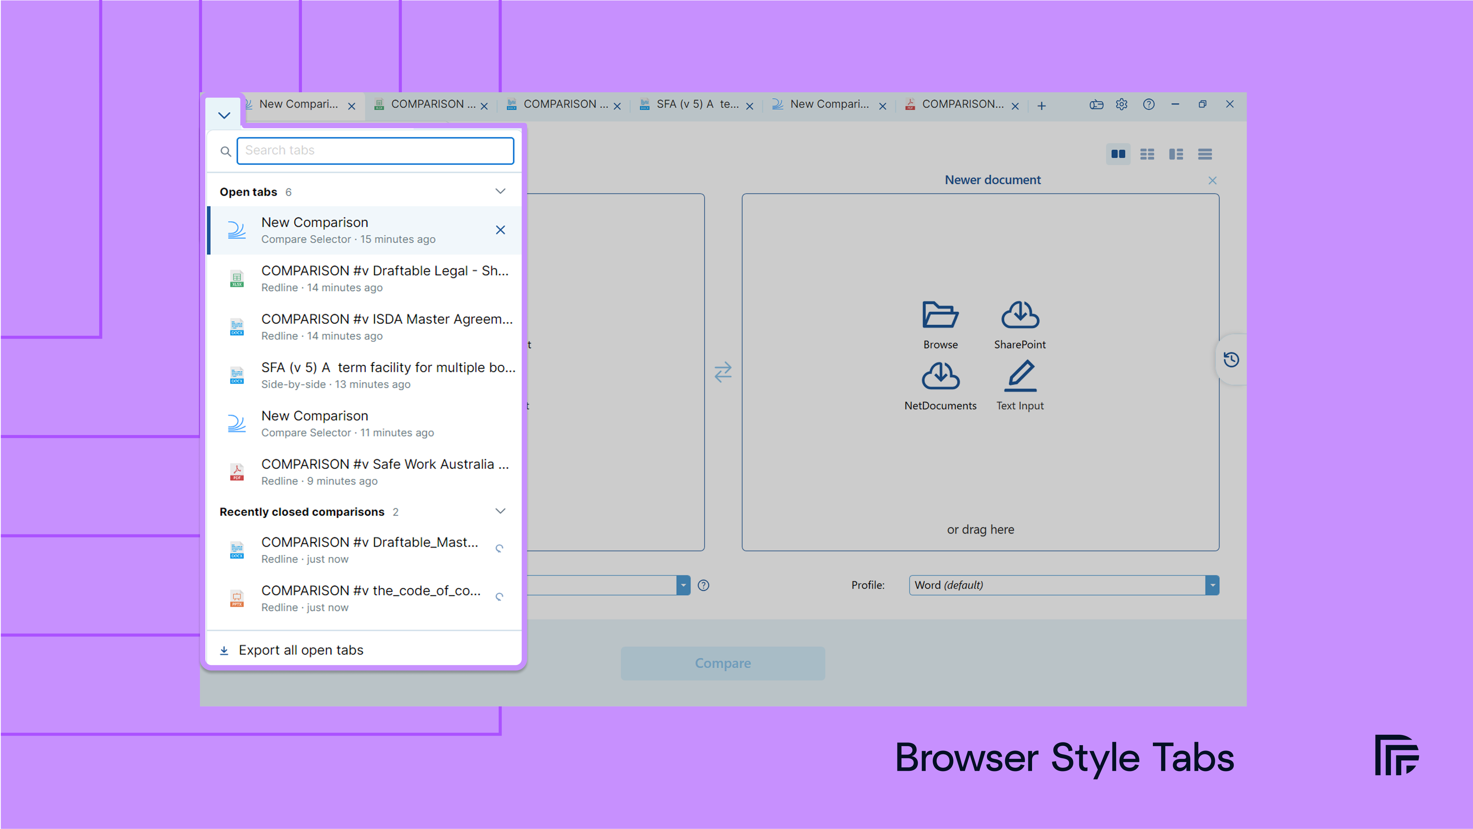Click the magnifier search icon

(x=226, y=151)
